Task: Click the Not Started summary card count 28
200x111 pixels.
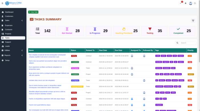Action: click(77, 31)
